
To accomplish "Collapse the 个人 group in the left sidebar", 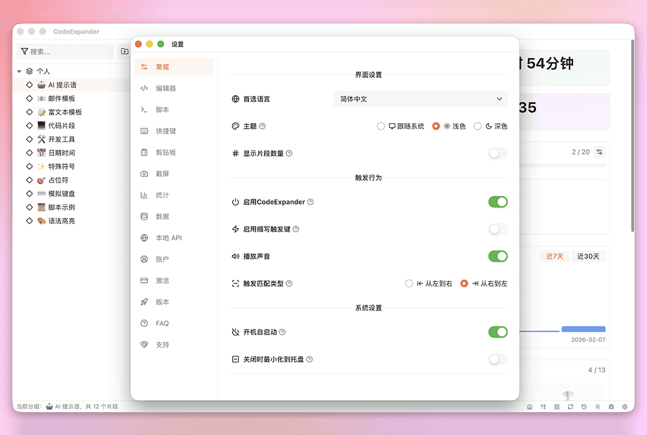I will pos(20,70).
